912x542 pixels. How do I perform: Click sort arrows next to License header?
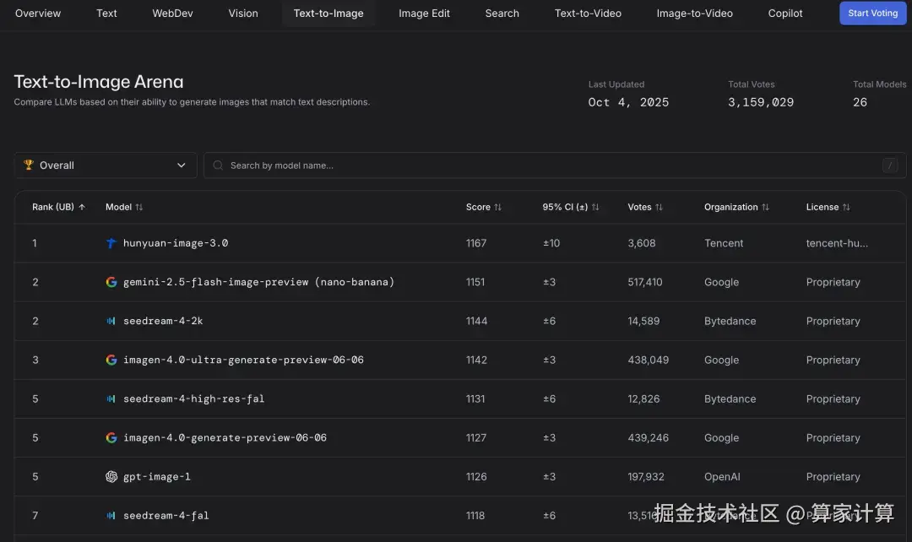[x=846, y=207]
